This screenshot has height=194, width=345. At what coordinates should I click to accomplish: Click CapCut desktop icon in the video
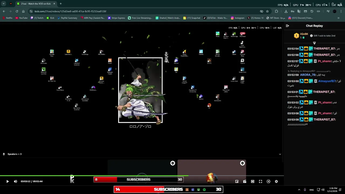click(x=242, y=61)
